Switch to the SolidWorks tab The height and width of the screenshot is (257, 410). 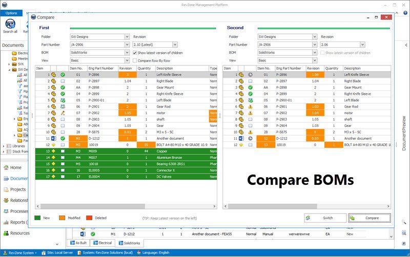(x=130, y=243)
